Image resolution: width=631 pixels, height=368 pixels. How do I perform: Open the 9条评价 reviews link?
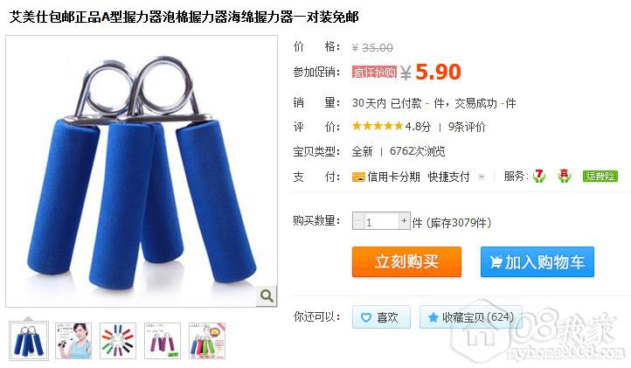pos(467,127)
